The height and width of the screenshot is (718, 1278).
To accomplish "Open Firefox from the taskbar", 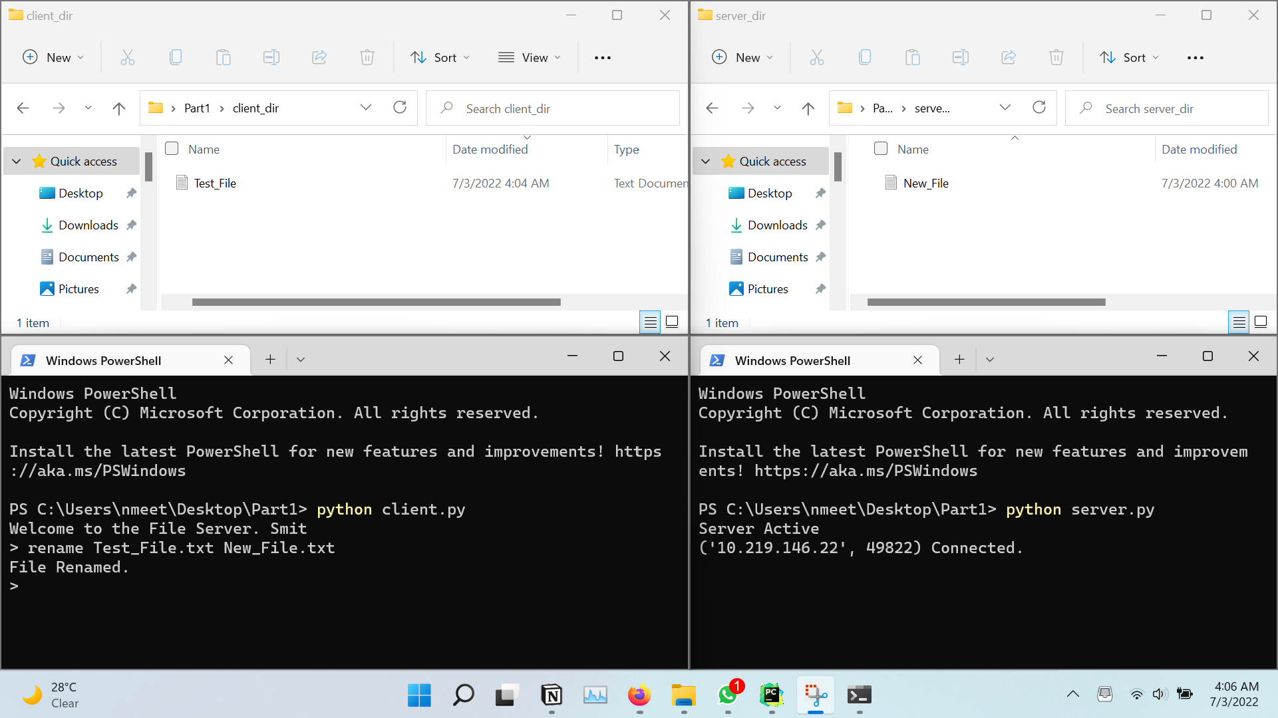I will [639, 695].
